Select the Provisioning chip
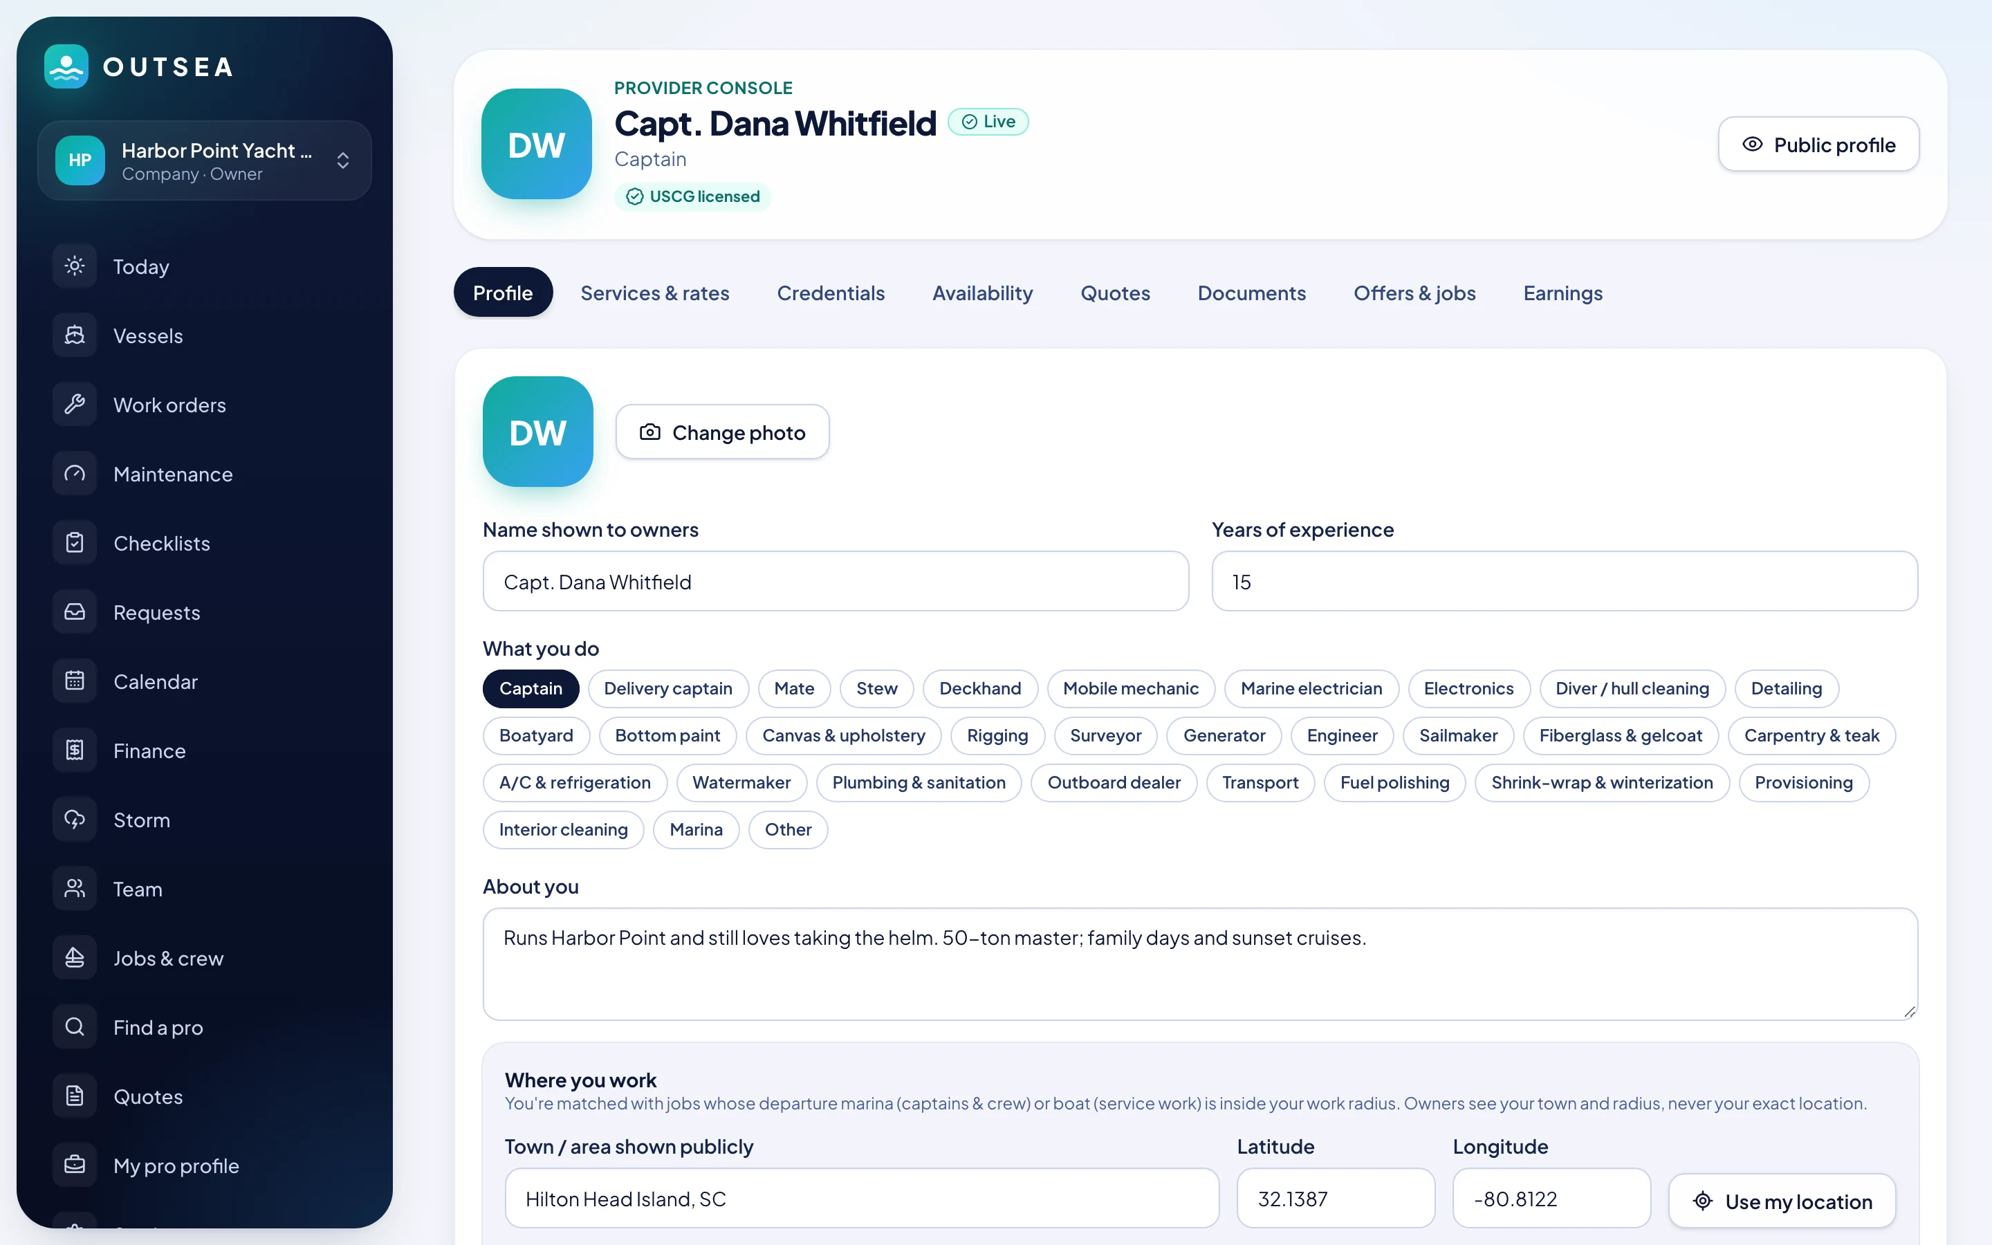Viewport: 1992px width, 1245px height. 1803,782
